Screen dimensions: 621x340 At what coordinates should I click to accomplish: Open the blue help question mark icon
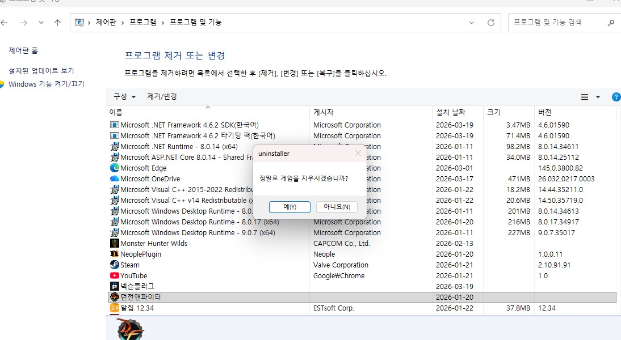point(616,97)
